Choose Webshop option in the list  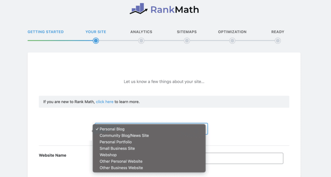(149, 155)
